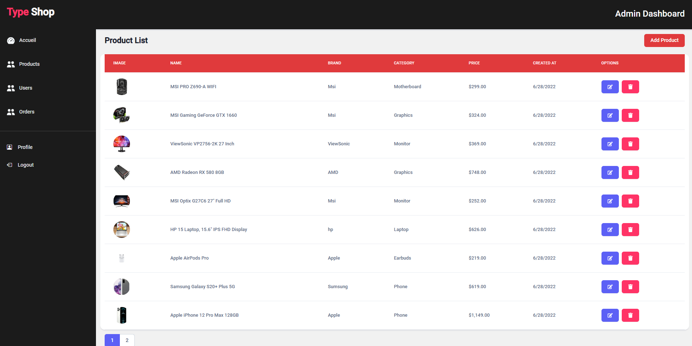Click the Products sidebar icon
Image resolution: width=692 pixels, height=346 pixels.
click(x=11, y=64)
